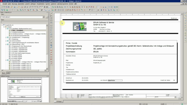Open the Filter dropdown showing 'Nicht aktiviert'
Screen dimensions: 187x105
tap(44, 17)
